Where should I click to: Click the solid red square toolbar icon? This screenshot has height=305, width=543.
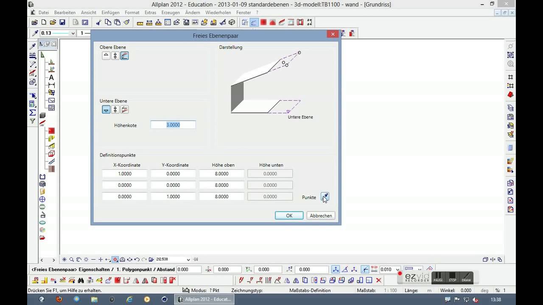(263, 22)
